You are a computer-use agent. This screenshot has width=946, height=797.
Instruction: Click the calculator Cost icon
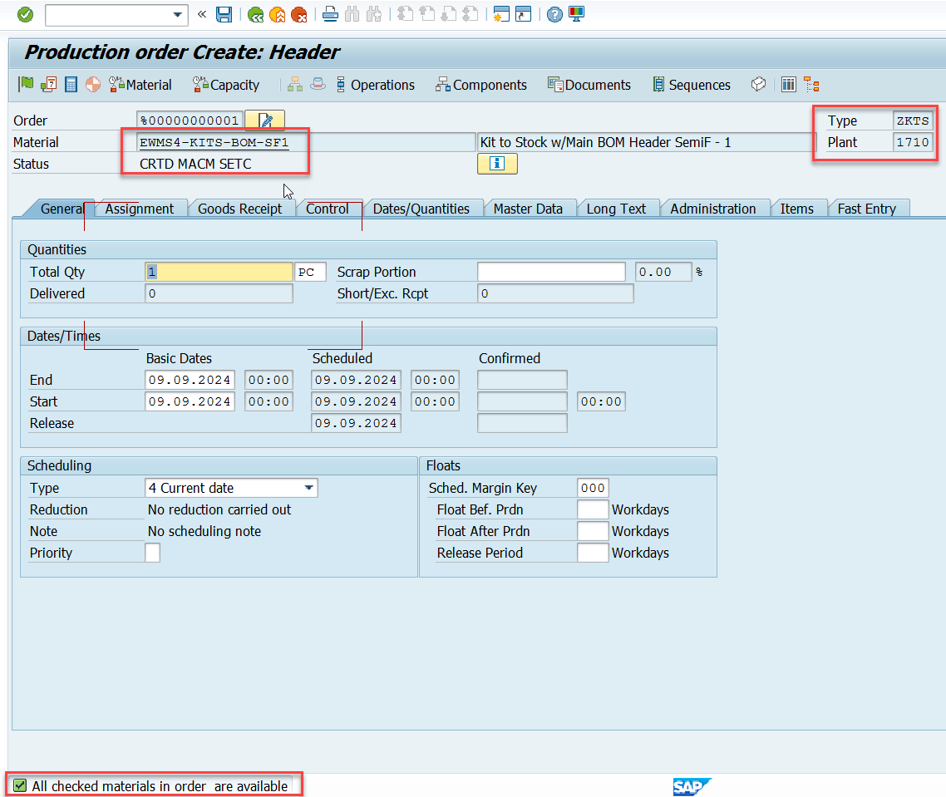[71, 85]
